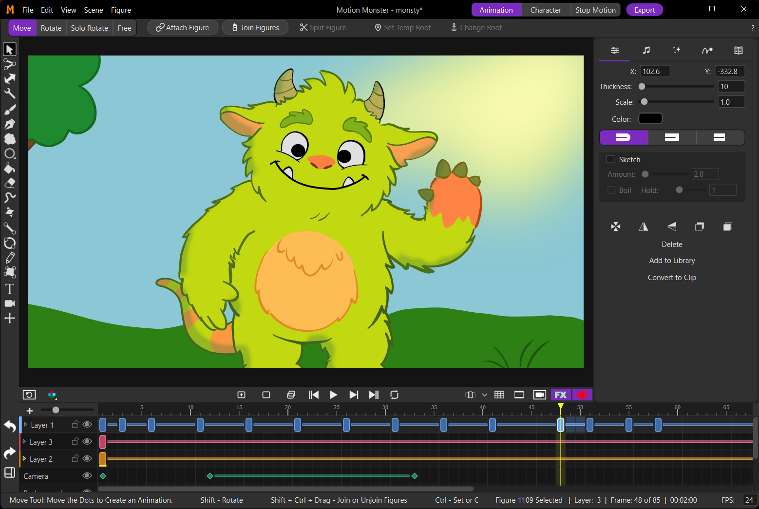Flip figure with mirror triangle icon
The image size is (759, 509).
click(644, 226)
